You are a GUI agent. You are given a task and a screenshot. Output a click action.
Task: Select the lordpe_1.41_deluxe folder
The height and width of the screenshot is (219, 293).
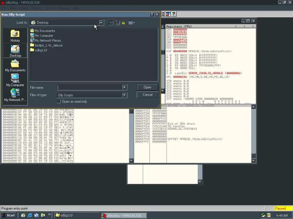(x=46, y=45)
